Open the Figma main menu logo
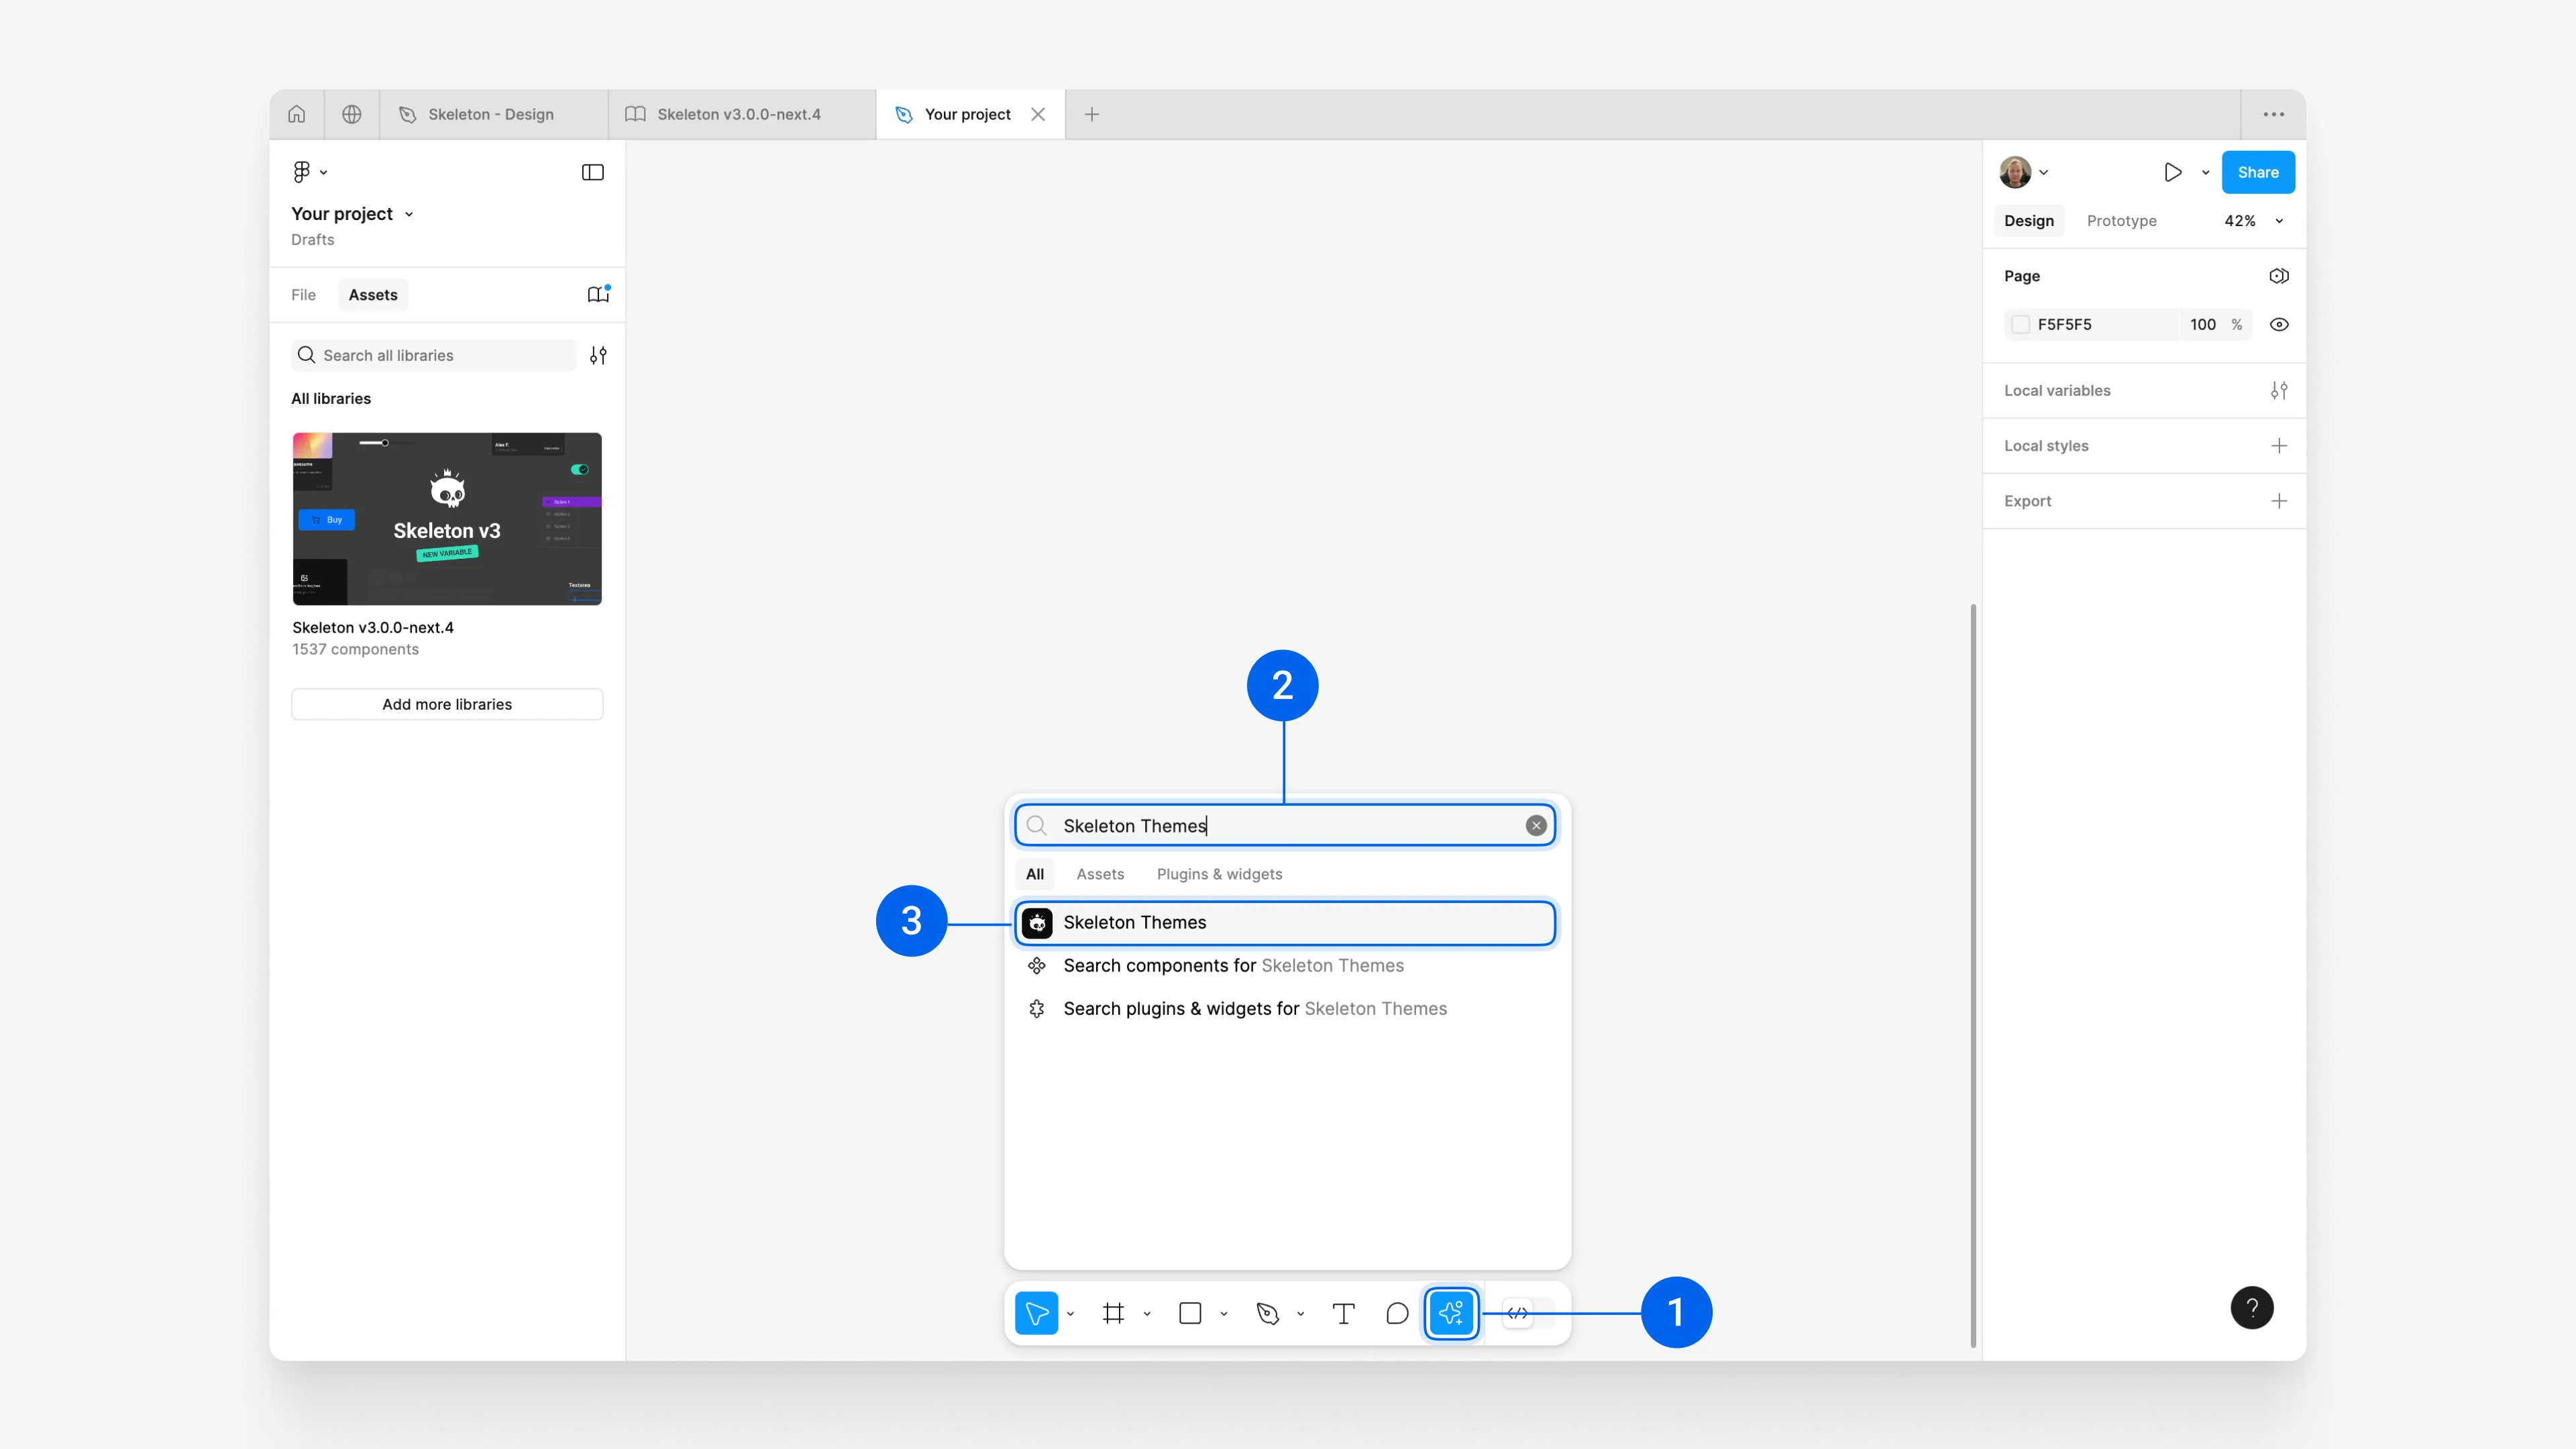Screen dimensions: 2576x1449 click(301, 172)
